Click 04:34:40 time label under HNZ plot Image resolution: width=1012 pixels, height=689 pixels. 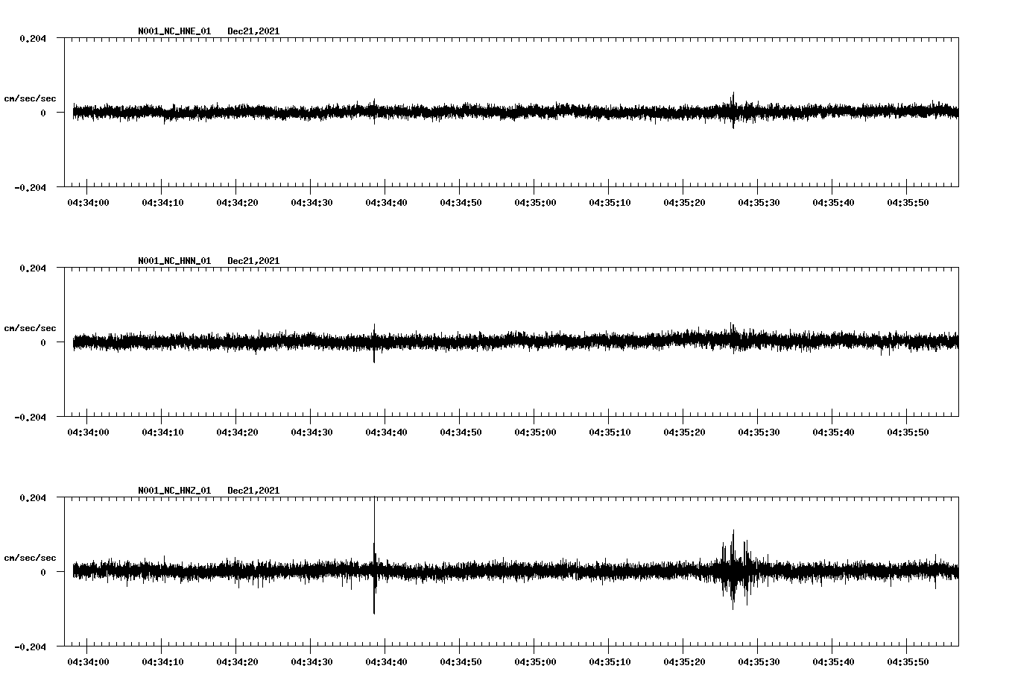(386, 661)
